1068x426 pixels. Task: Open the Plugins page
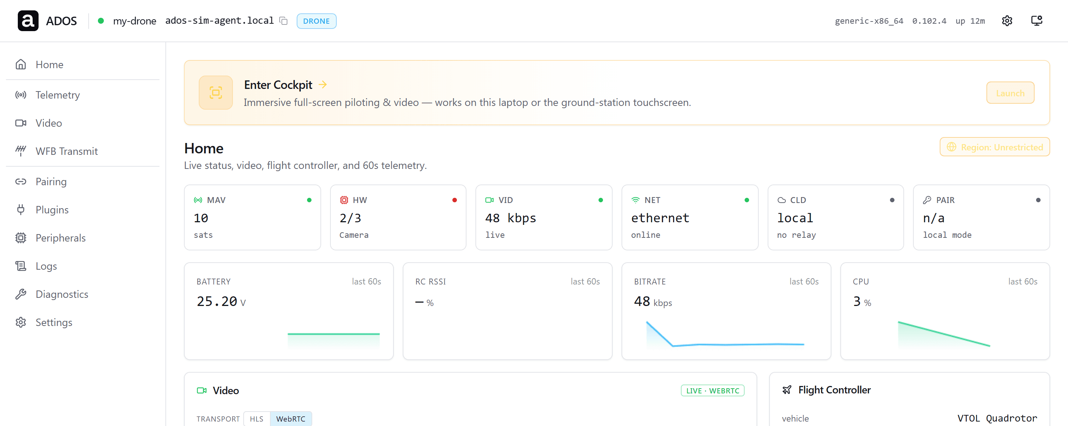tap(82, 210)
